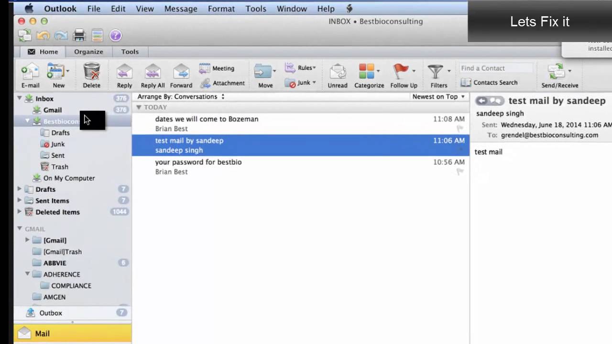Click the Reply All icon

pos(153,72)
